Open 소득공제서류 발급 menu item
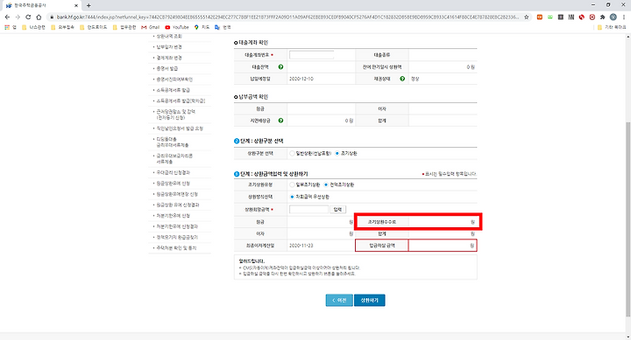631x340 pixels. click(173, 90)
